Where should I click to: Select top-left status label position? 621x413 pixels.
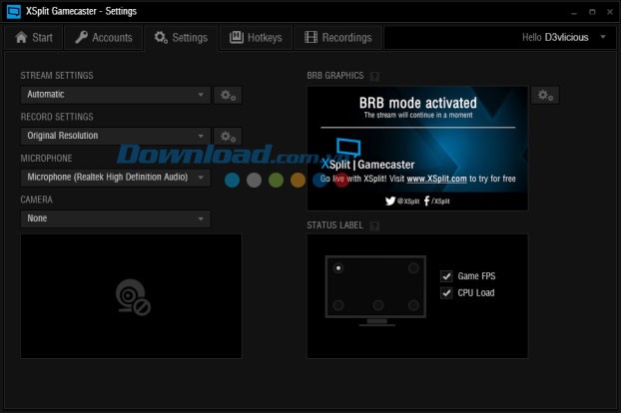point(338,268)
